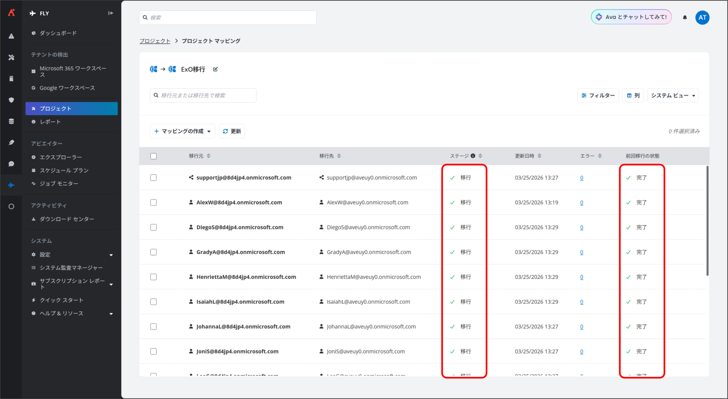
Task: Click the プロジェクト breadcrumb link
Action: tap(155, 41)
